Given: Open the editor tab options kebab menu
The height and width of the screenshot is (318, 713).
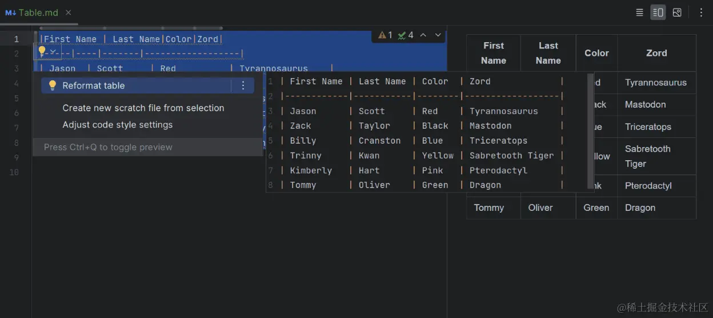Looking at the screenshot, I should tap(702, 13).
